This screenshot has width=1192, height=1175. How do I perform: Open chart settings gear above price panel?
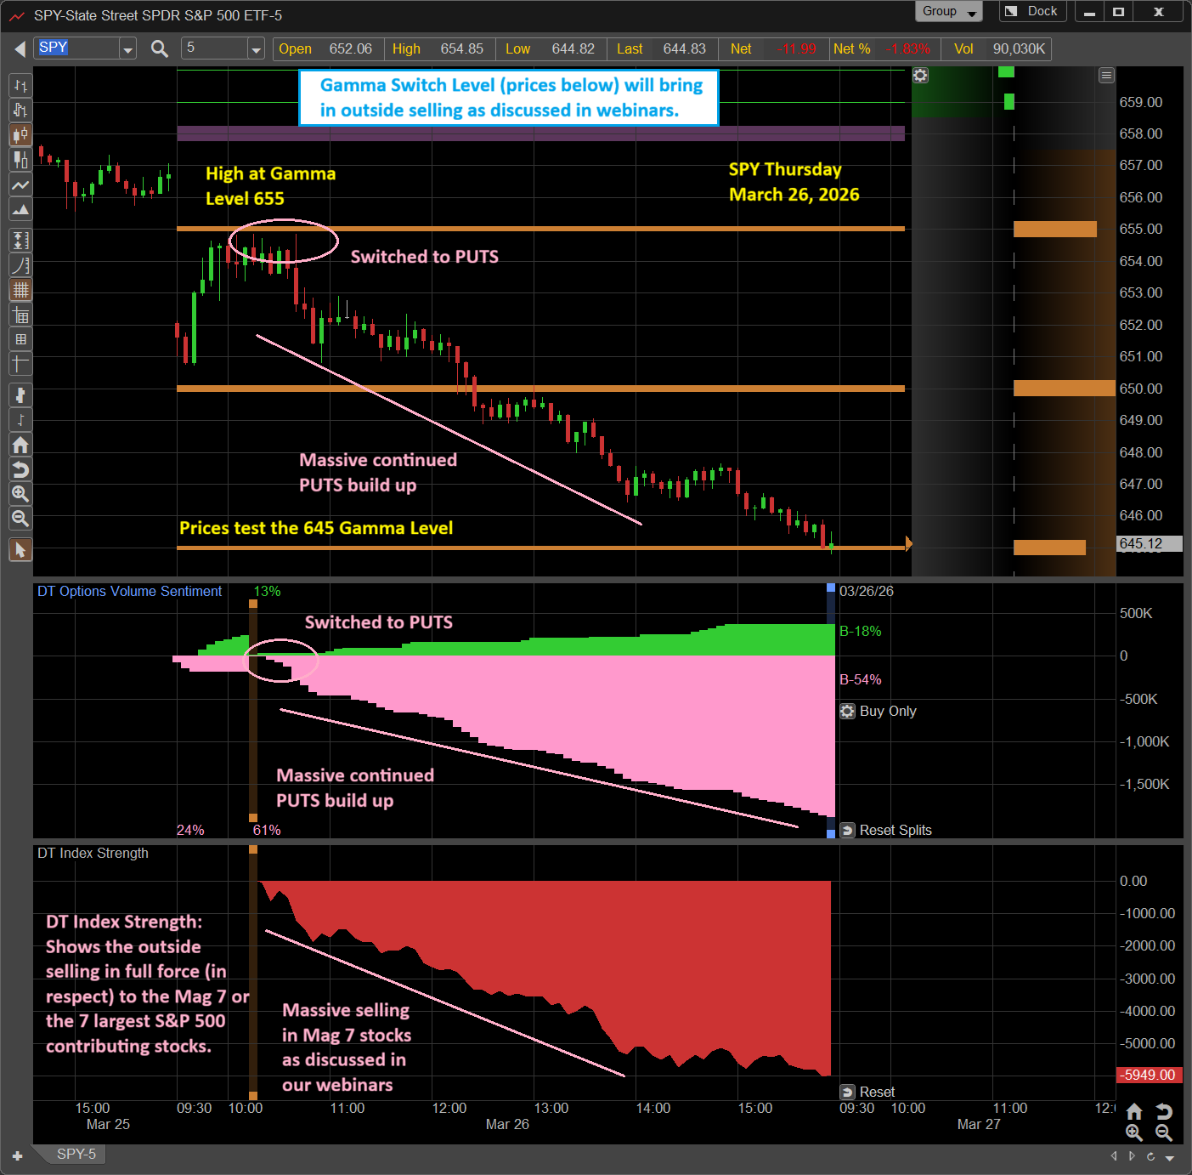(920, 76)
